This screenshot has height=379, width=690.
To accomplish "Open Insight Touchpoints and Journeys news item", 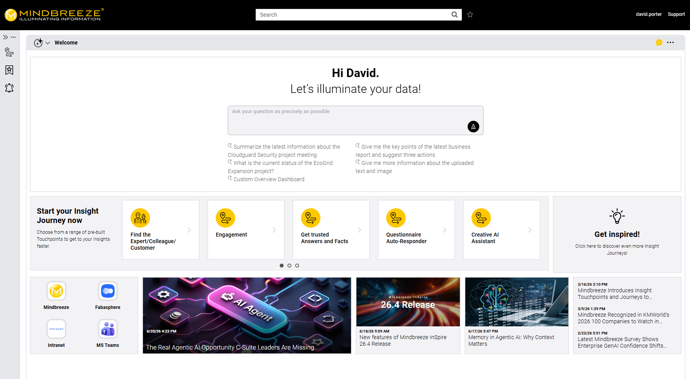I will pyautogui.click(x=615, y=293).
